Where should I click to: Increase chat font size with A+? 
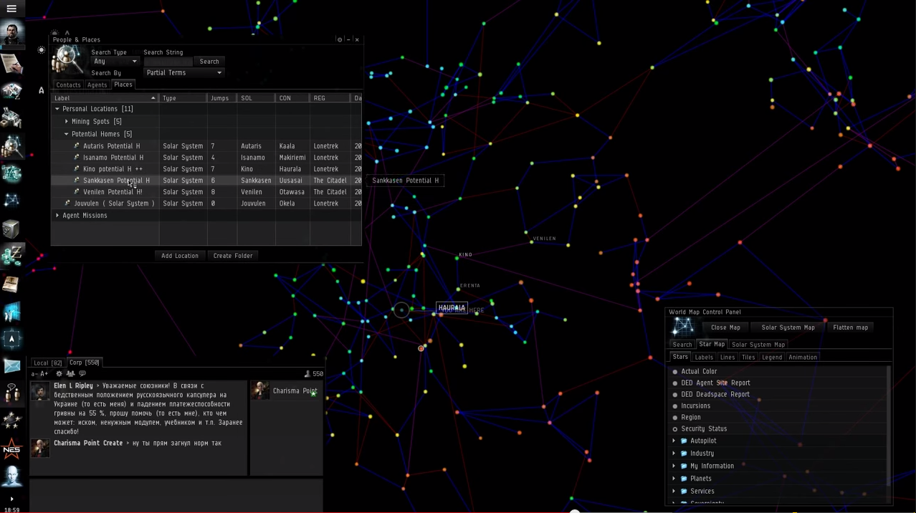tap(44, 373)
